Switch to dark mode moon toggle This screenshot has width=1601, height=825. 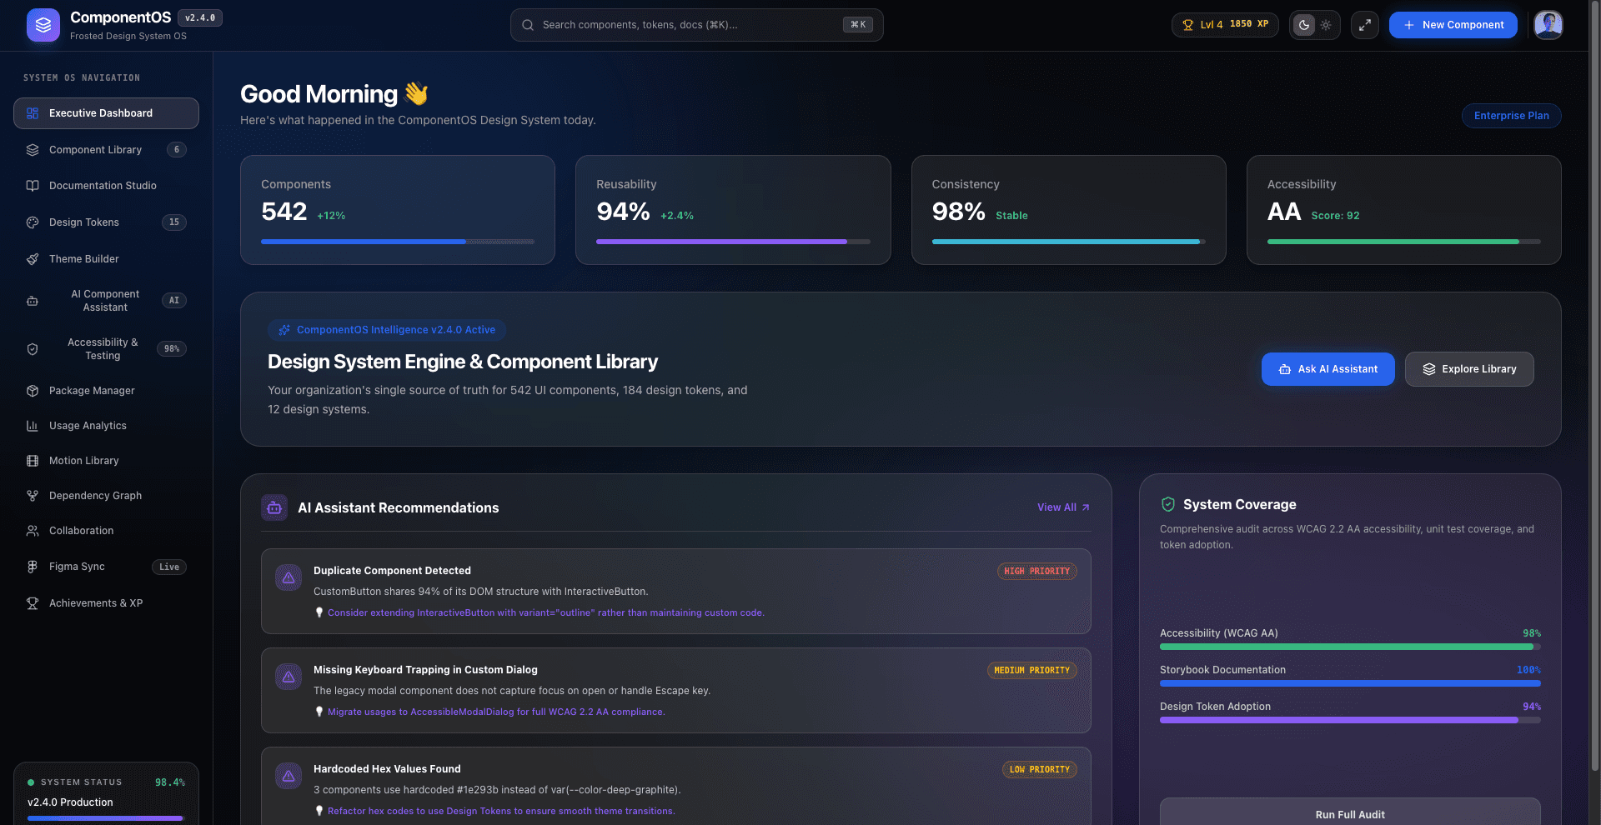[x=1304, y=25]
